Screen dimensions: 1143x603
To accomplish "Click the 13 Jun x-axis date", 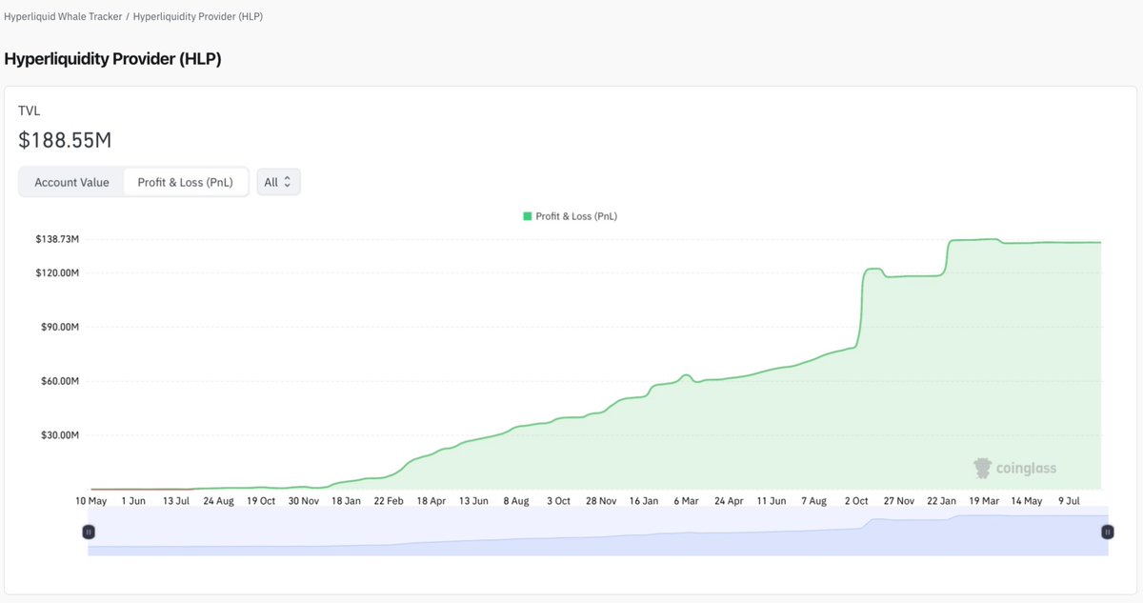I will (473, 500).
